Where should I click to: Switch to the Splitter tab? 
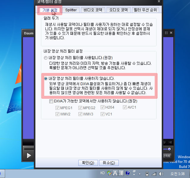pos(71,10)
